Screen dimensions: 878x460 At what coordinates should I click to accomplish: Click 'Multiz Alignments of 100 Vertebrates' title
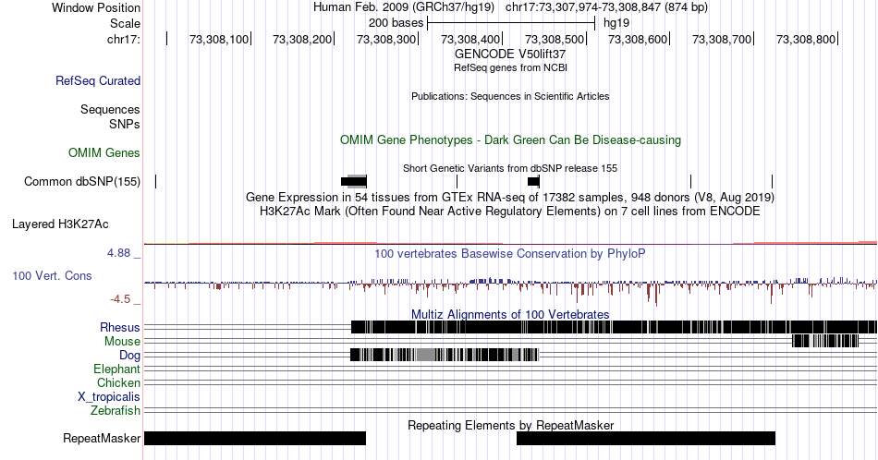pos(510,314)
